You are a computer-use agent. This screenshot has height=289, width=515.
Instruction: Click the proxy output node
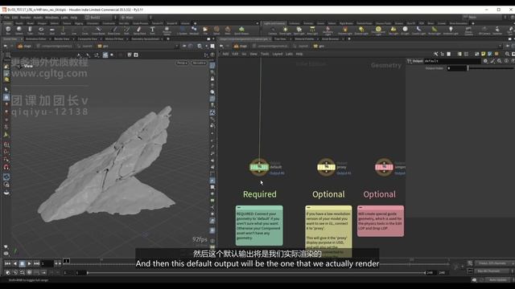[x=326, y=167]
